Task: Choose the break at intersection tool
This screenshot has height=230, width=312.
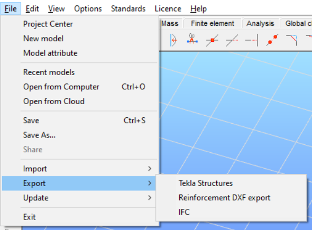Action: pyautogui.click(x=212, y=40)
